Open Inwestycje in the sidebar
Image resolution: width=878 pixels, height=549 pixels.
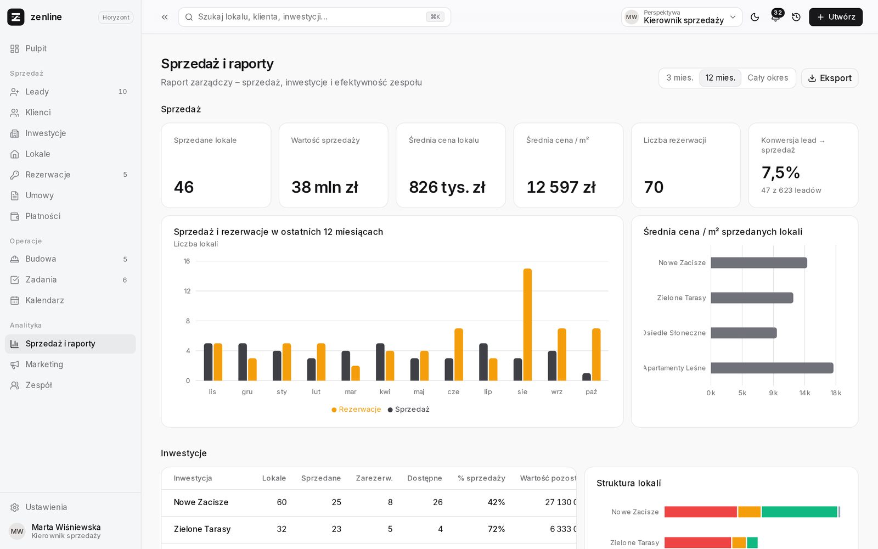click(70, 133)
